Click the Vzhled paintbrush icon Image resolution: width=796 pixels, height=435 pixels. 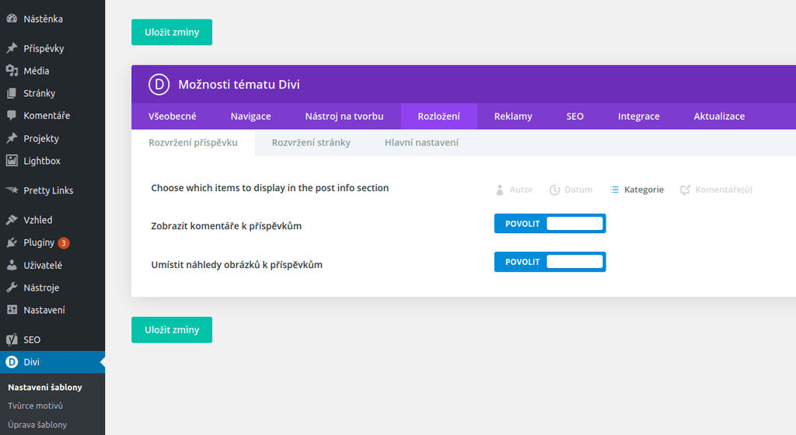[12, 220]
